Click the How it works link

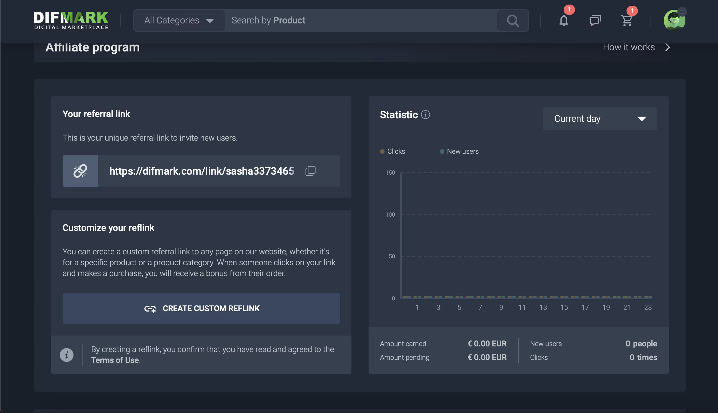point(629,47)
